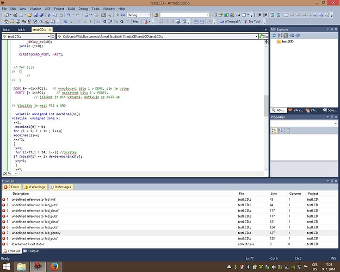
Task: Open the empty search combo box dropdown
Action: pyautogui.click(x=207, y=15)
